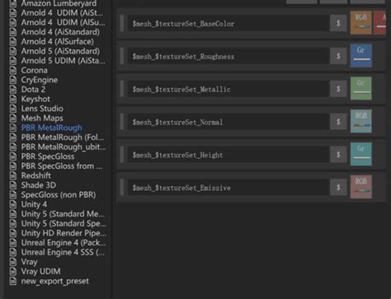Edit the $mesh_$textureSet_Metallic name field
Screen dimensions: 391x299
228,89
